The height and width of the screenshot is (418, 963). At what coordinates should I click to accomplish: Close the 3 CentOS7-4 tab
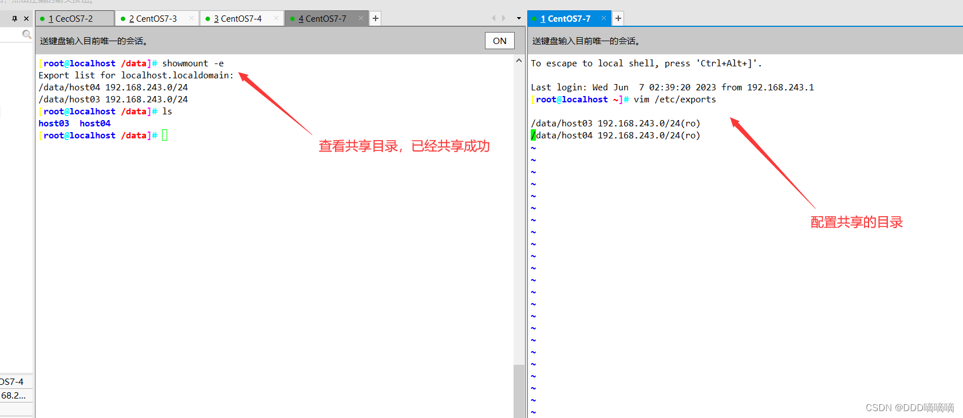click(276, 18)
